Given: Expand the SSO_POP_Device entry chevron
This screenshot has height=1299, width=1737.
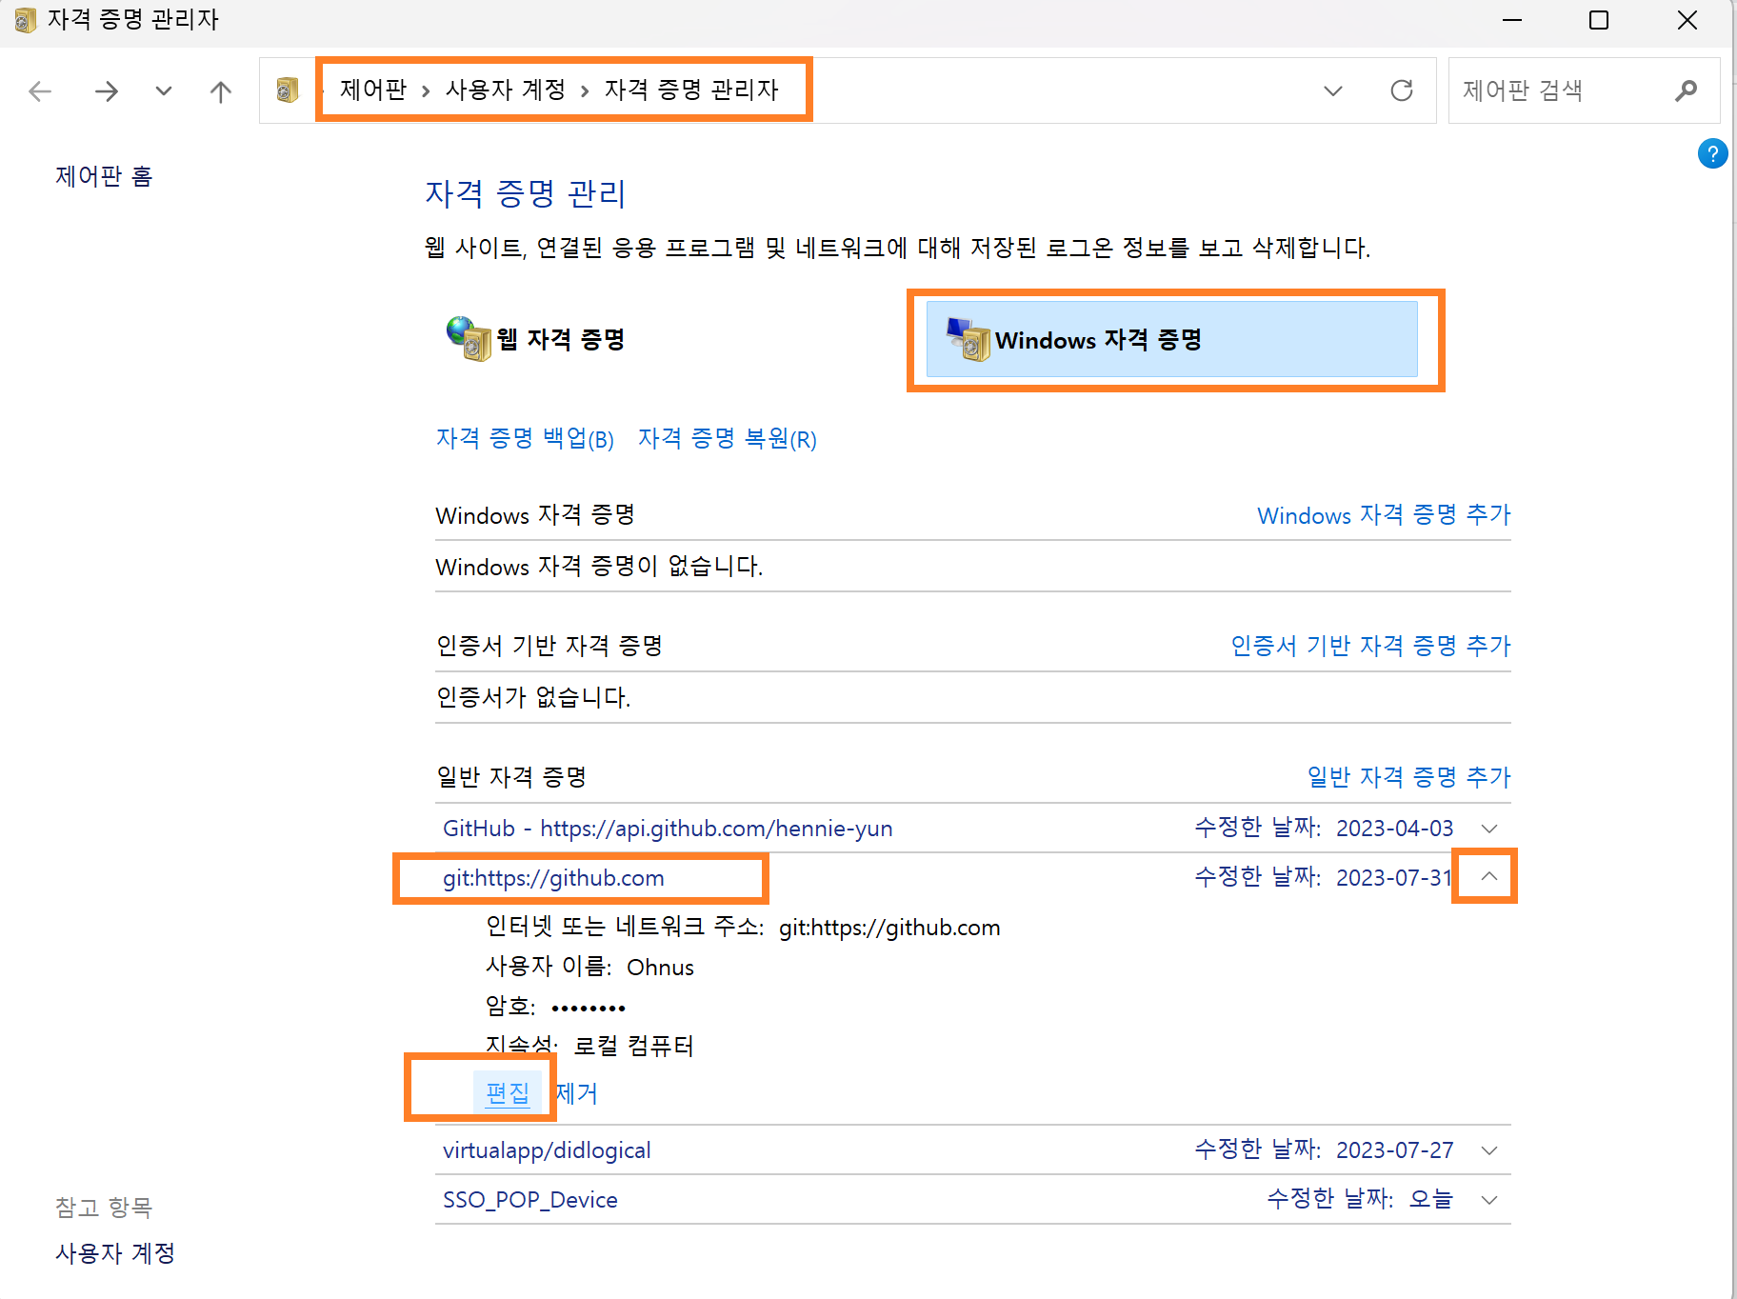Looking at the screenshot, I should click(x=1489, y=1200).
